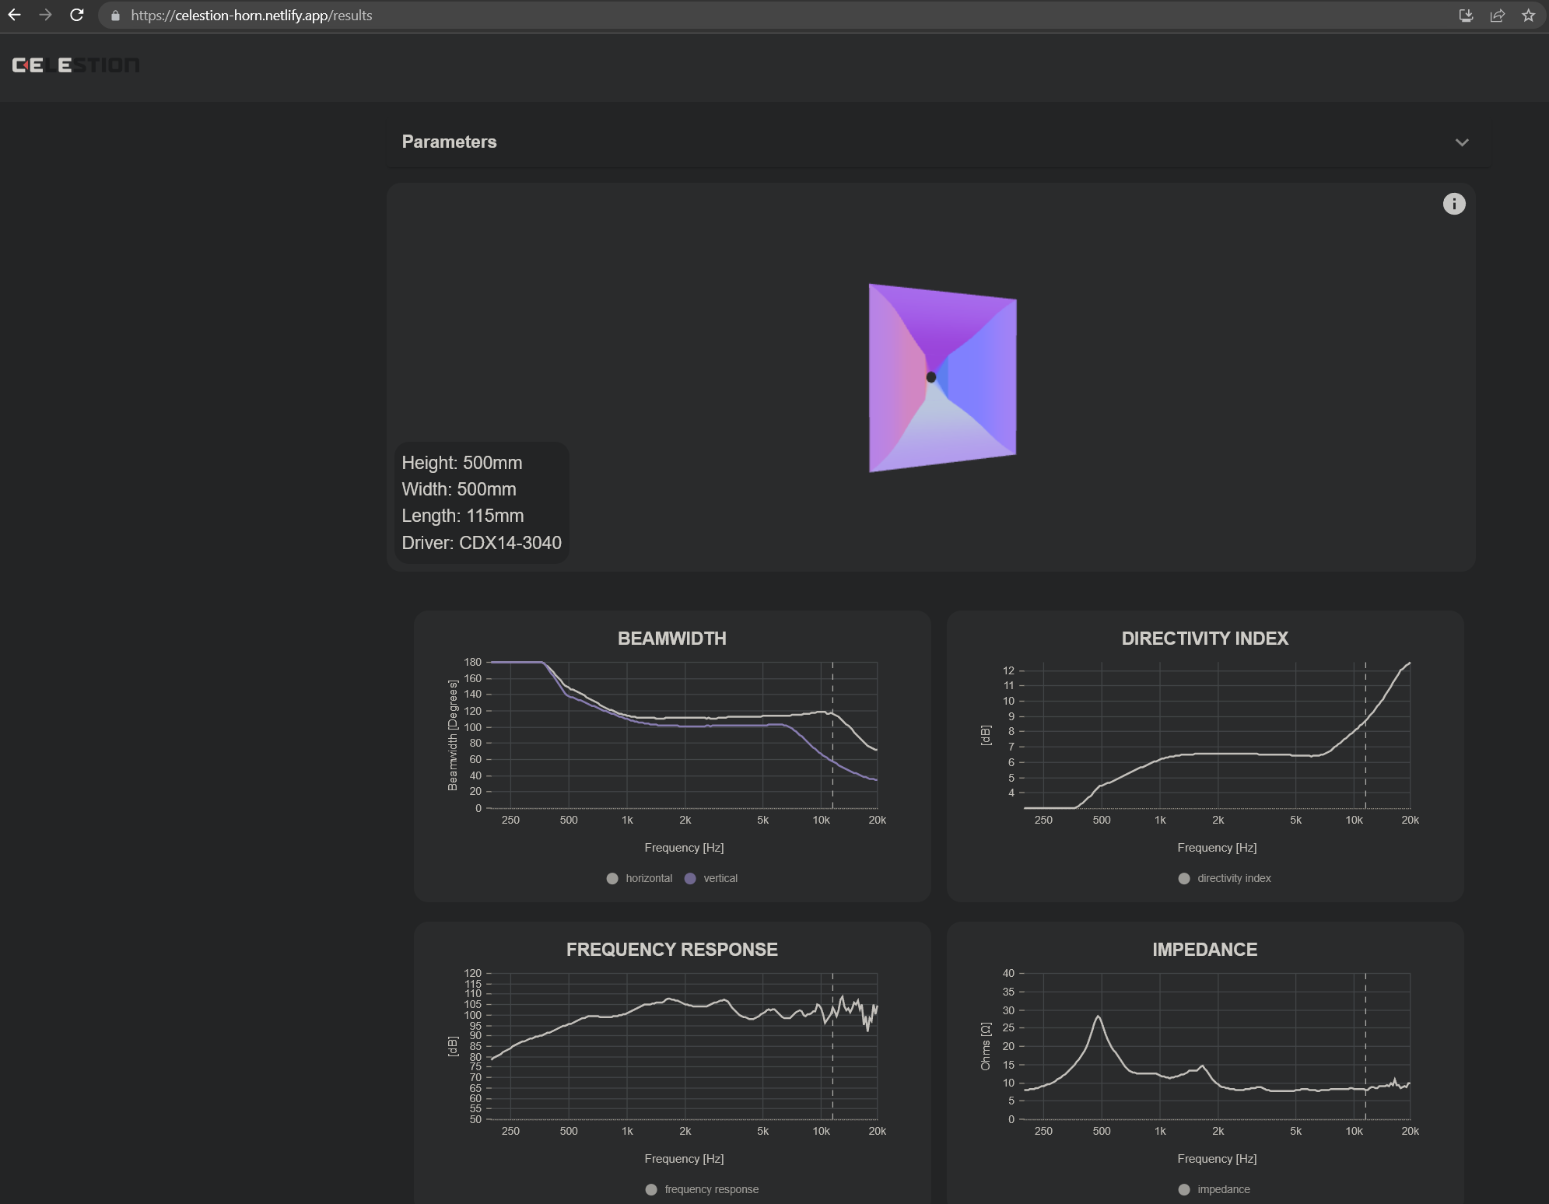Click the browser back arrow
This screenshot has height=1204, width=1549.
pyautogui.click(x=15, y=15)
